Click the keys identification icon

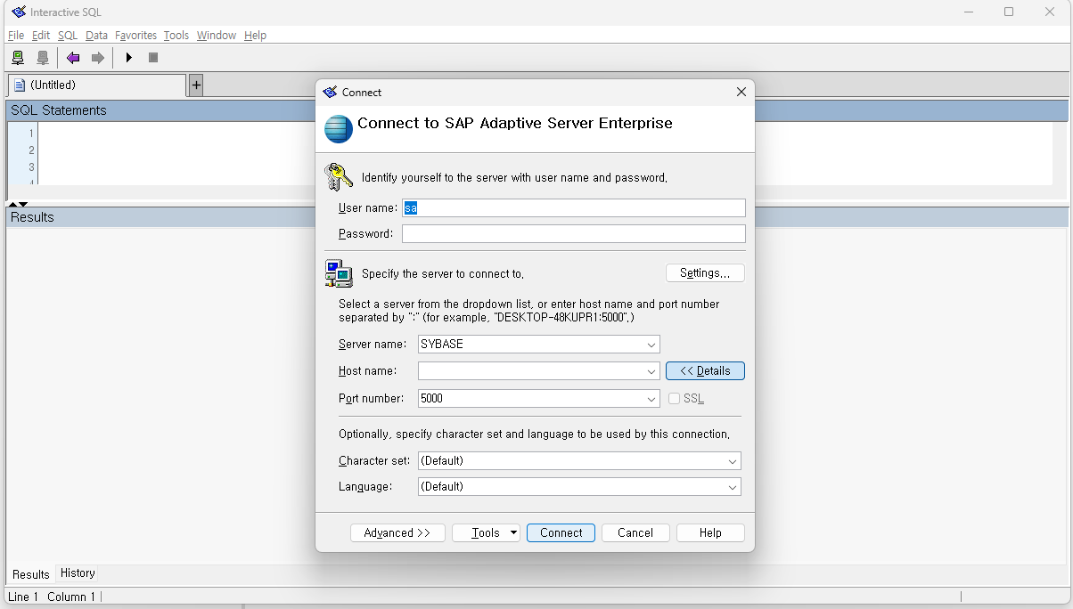[x=339, y=176]
